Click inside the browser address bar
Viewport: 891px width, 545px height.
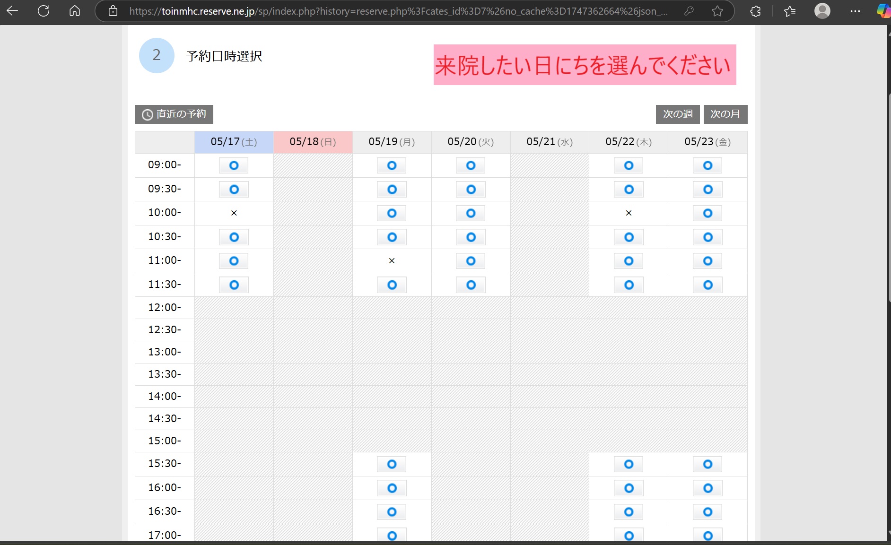pos(402,11)
